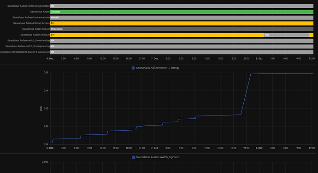The image size is (318, 173).
Task: Click the overcurrent OK state bar
Action: (182, 52)
